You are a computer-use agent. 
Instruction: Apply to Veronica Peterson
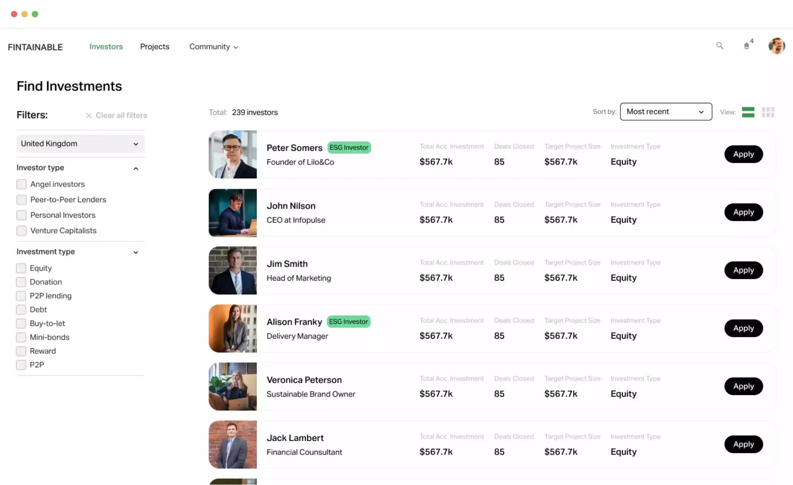(743, 386)
